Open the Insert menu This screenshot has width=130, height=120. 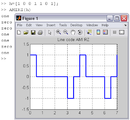(51, 25)
